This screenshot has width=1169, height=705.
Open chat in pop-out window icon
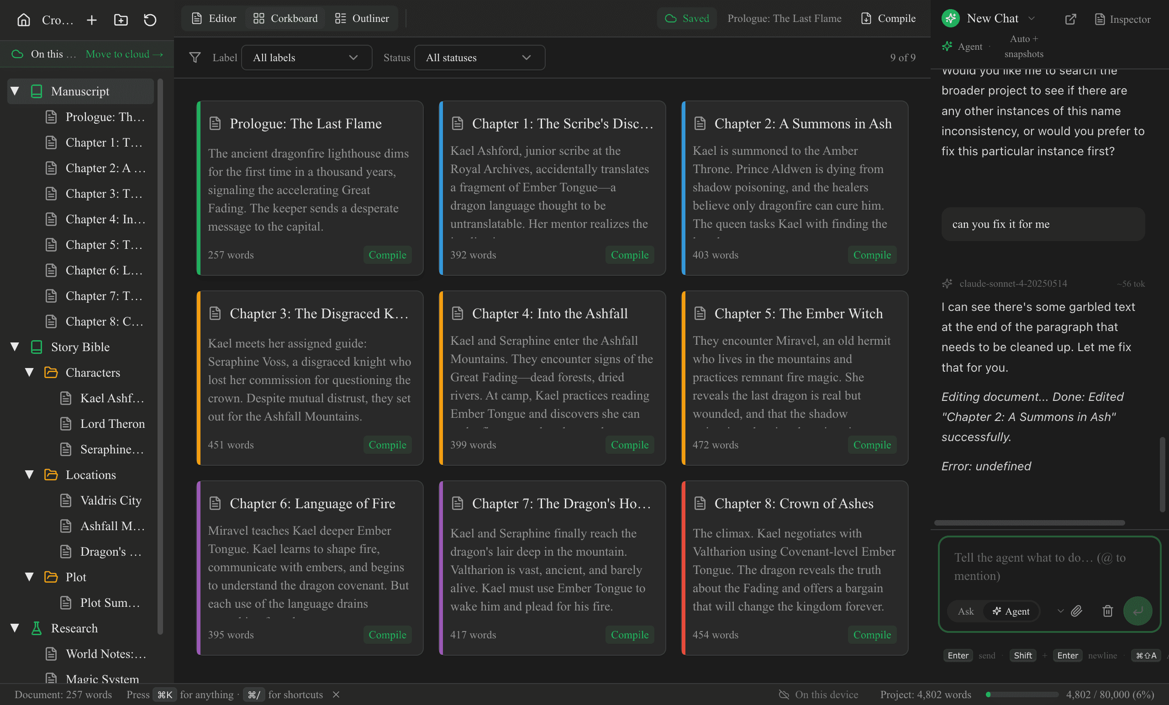(1070, 19)
